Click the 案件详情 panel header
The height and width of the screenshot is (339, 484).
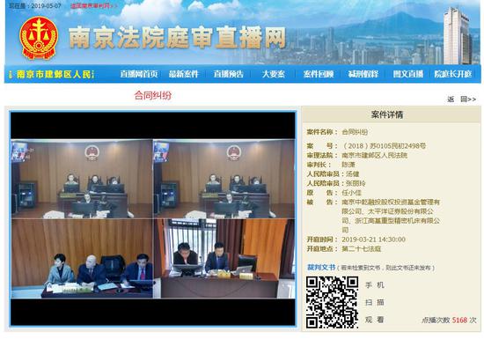click(387, 114)
